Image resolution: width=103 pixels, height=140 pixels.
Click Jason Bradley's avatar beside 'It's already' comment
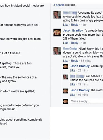pyautogui.click(x=57, y=33)
